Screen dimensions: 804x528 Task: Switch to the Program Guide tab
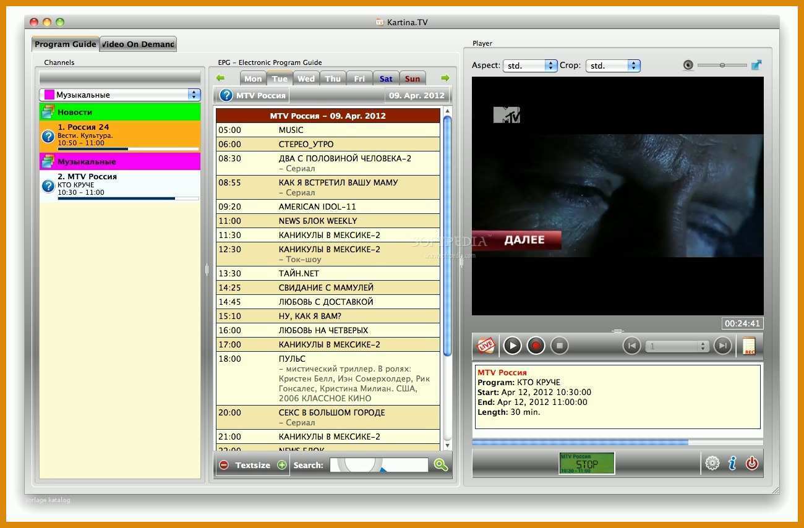pyautogui.click(x=65, y=44)
